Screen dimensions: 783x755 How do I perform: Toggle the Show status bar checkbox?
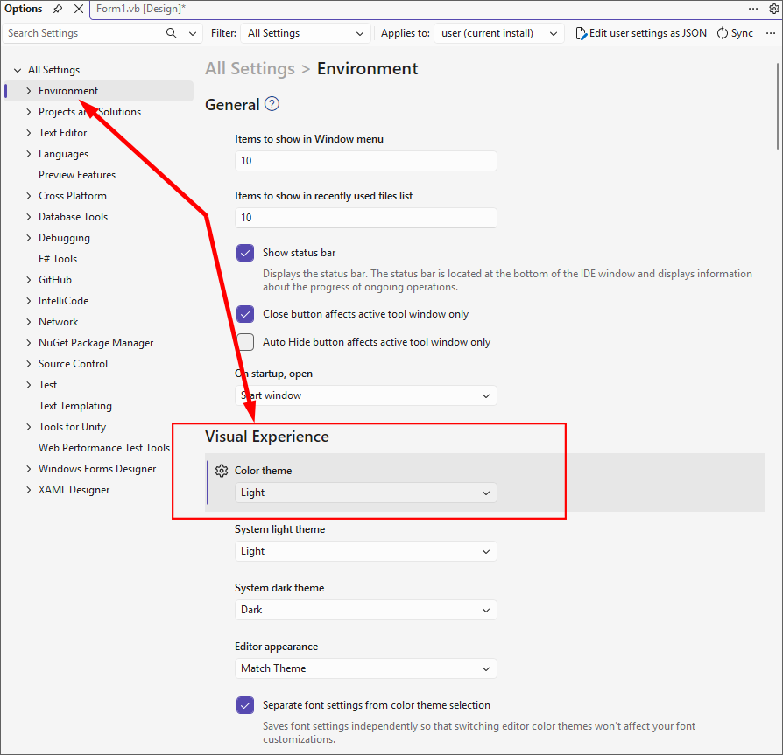pos(245,253)
